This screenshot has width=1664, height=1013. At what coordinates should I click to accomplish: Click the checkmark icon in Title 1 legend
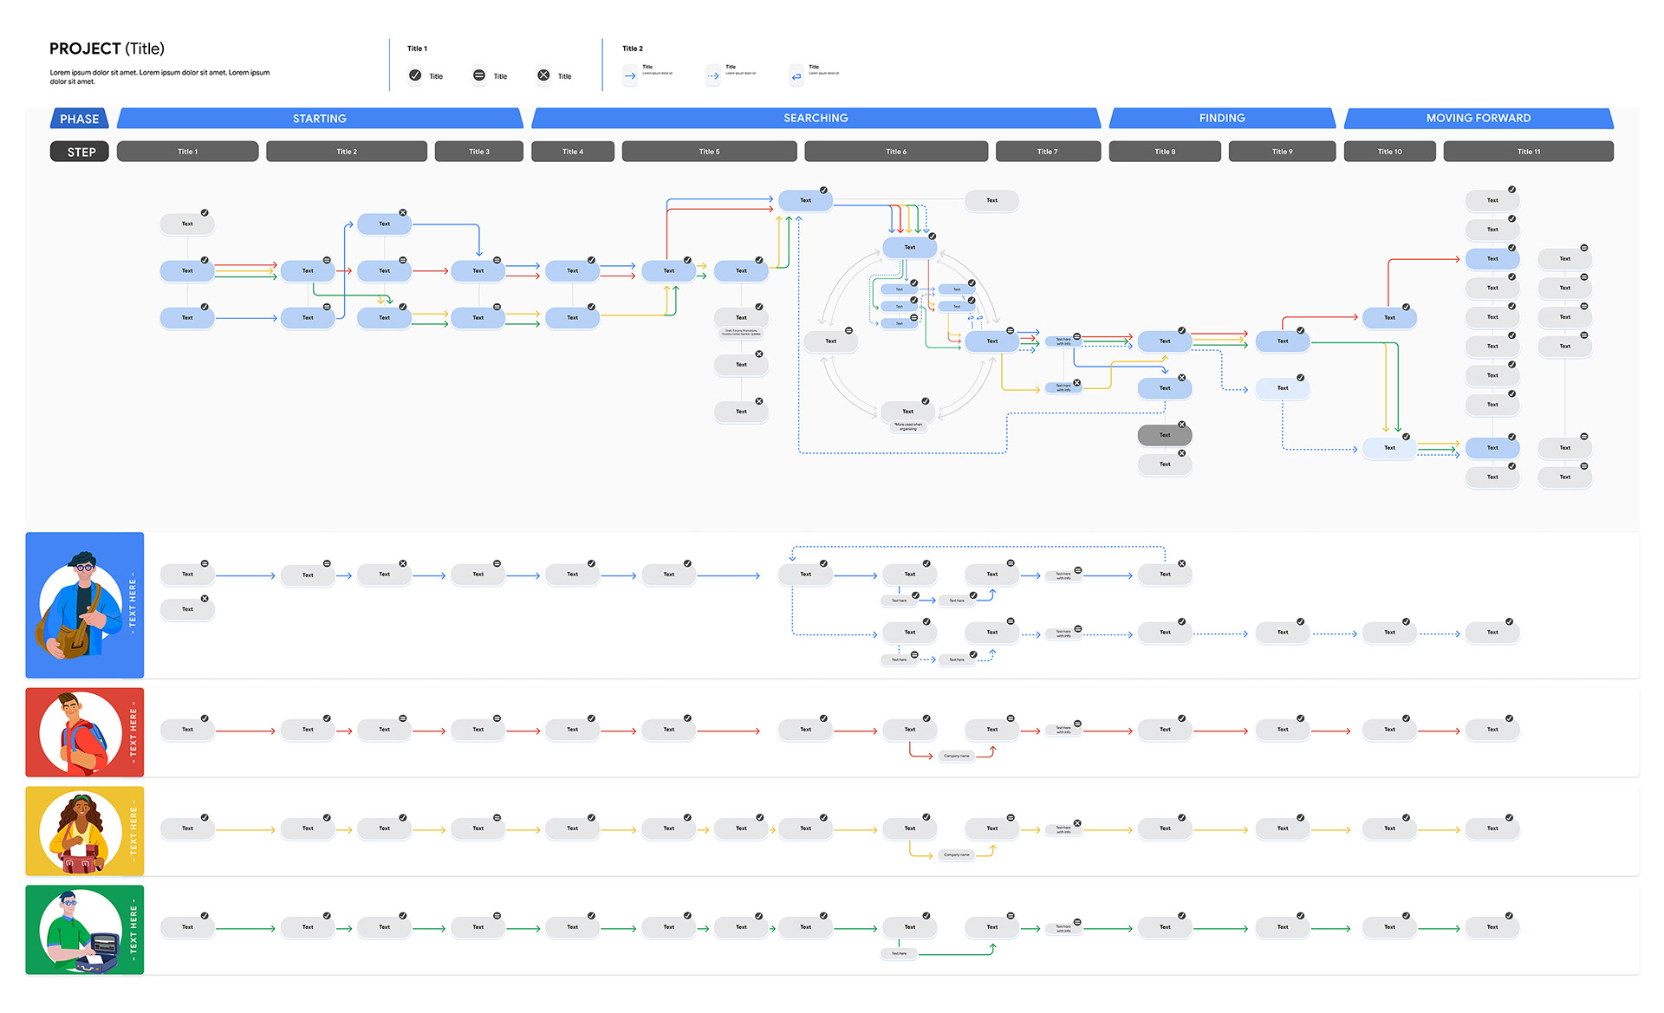coord(415,75)
